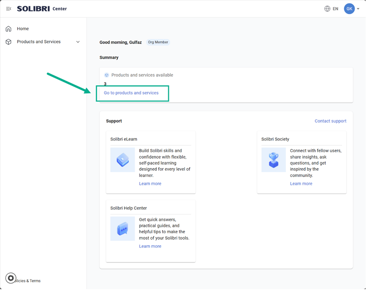Open the EN language selector
Image resolution: width=367 pixels, height=290 pixels.
(336, 9)
